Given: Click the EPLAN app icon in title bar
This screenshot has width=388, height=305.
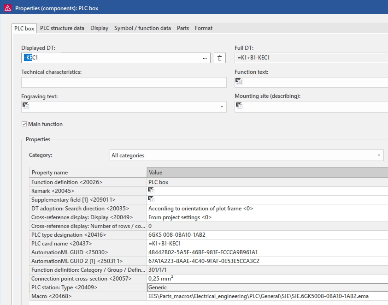Looking at the screenshot, I should point(7,8).
